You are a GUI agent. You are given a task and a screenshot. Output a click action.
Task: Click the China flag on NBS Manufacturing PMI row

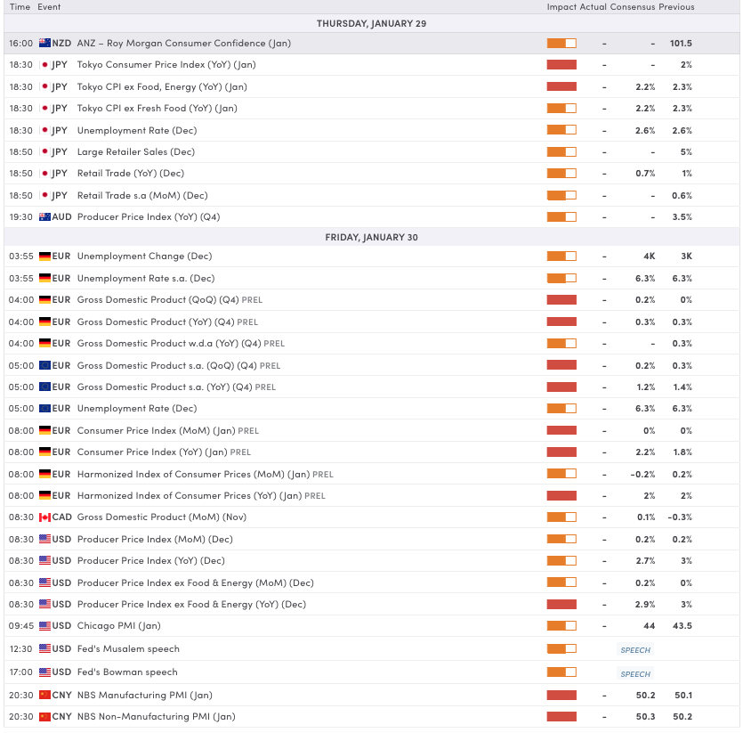(x=44, y=695)
